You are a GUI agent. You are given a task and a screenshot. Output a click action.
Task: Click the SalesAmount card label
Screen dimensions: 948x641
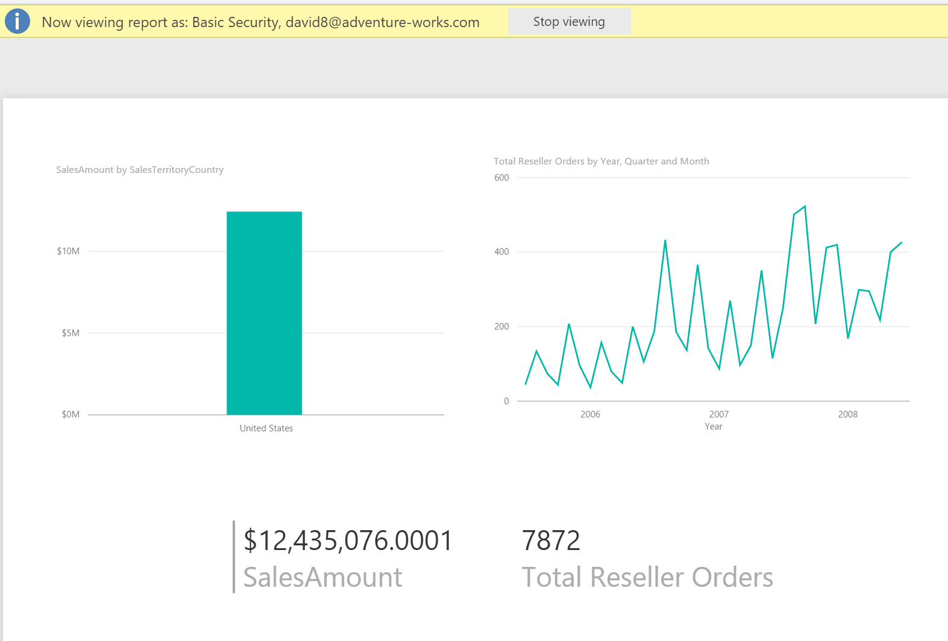point(322,577)
